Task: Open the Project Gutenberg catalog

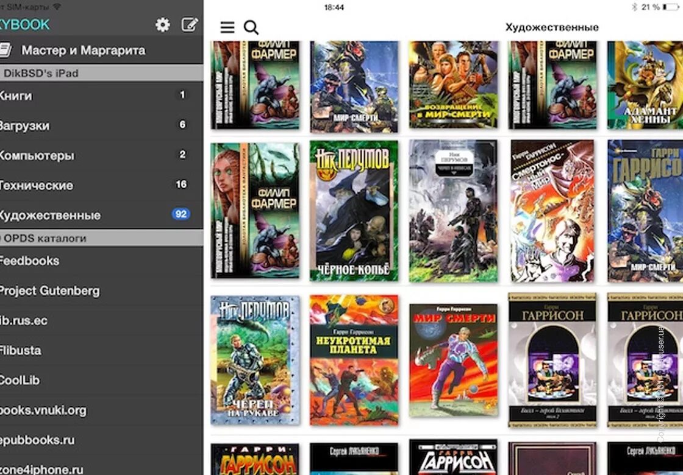Action: pyautogui.click(x=101, y=290)
